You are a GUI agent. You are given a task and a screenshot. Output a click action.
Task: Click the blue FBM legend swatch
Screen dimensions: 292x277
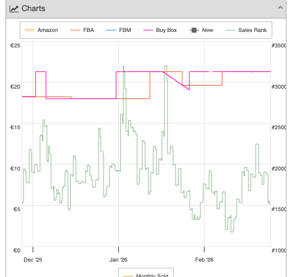click(x=111, y=30)
